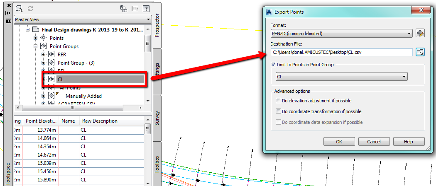Click the Points node crosshair icon
436x186 pixels.
(43, 38)
